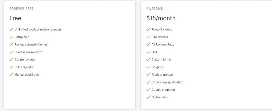
Task: Click the All Reviews Page item
Action: click(163, 45)
